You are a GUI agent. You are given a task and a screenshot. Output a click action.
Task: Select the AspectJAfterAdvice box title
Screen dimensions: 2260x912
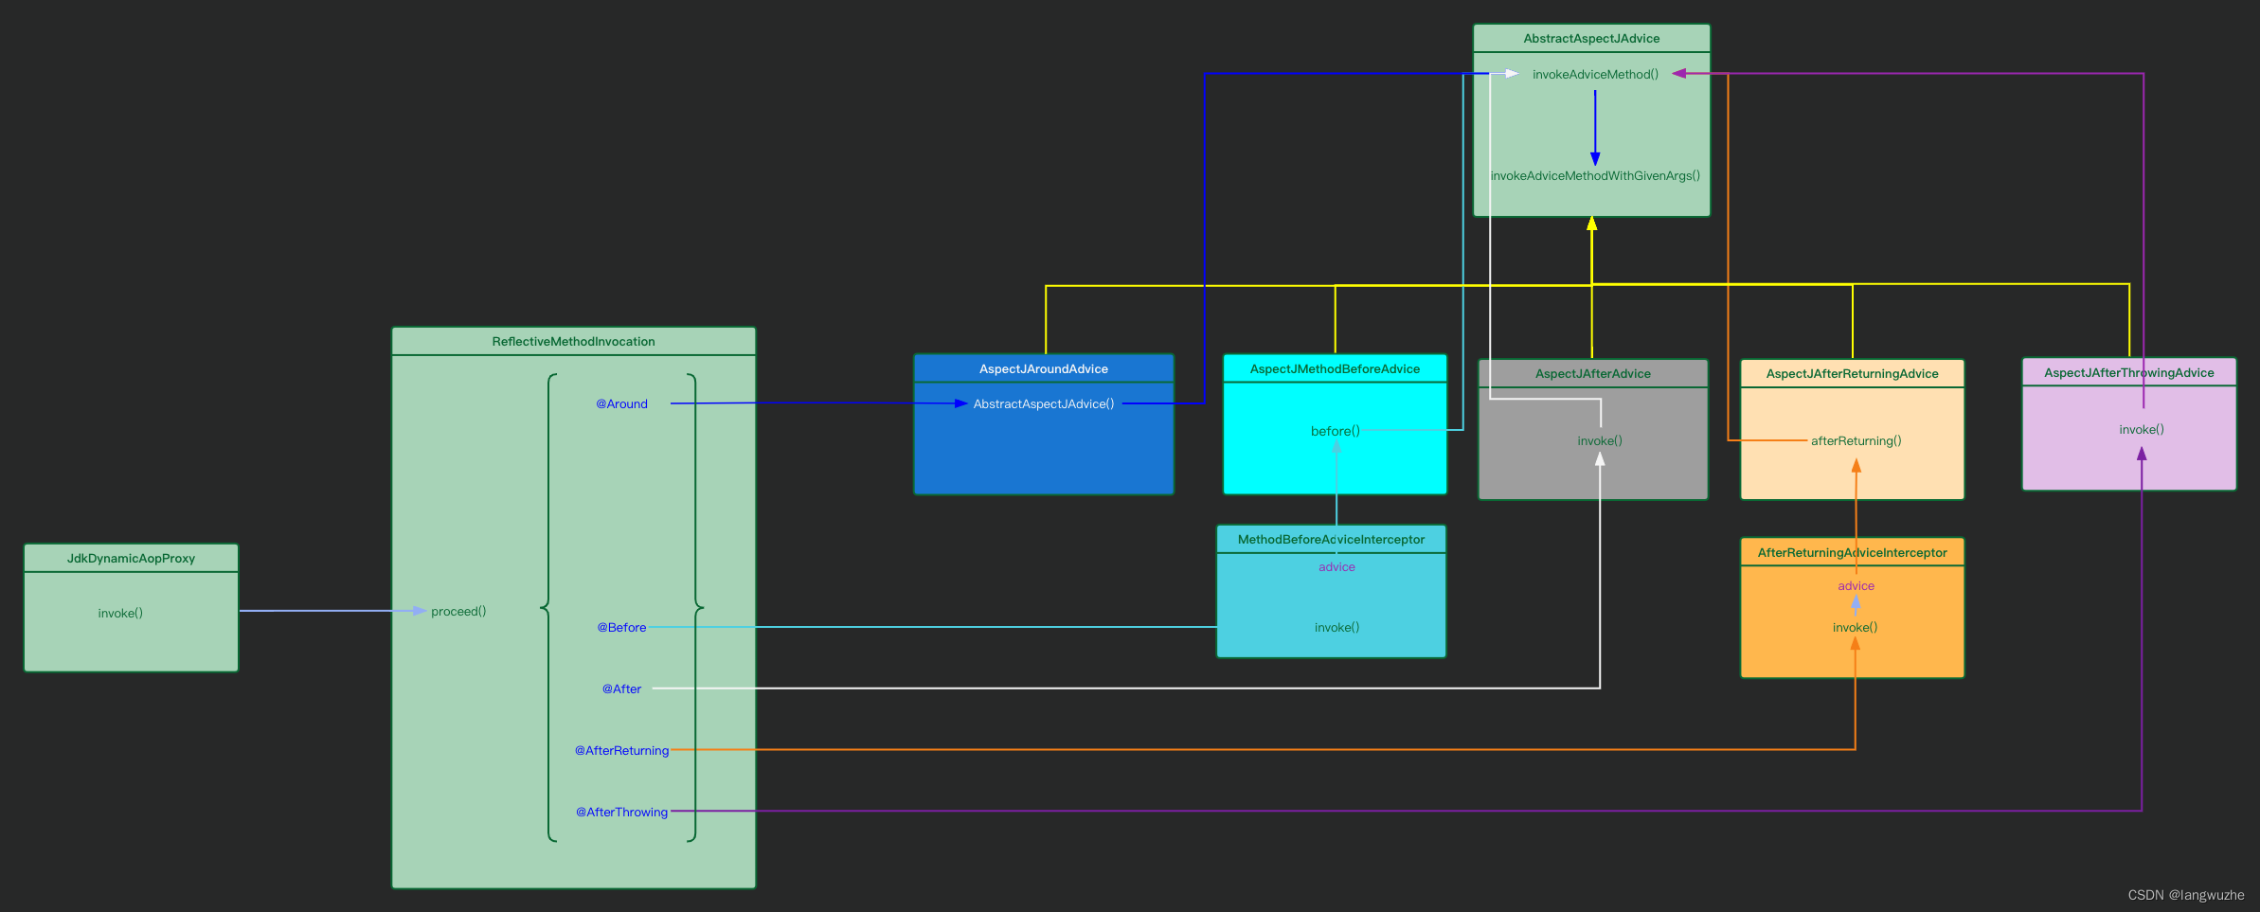tap(1592, 373)
